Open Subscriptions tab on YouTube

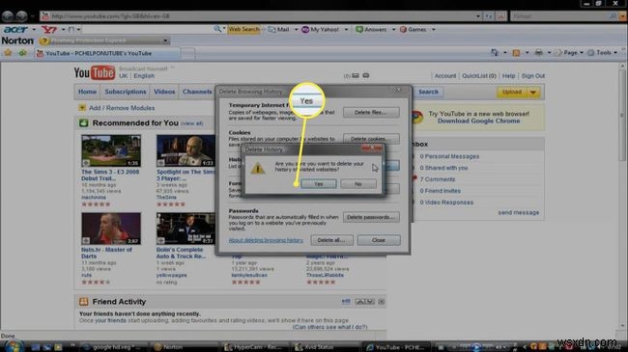tap(126, 92)
